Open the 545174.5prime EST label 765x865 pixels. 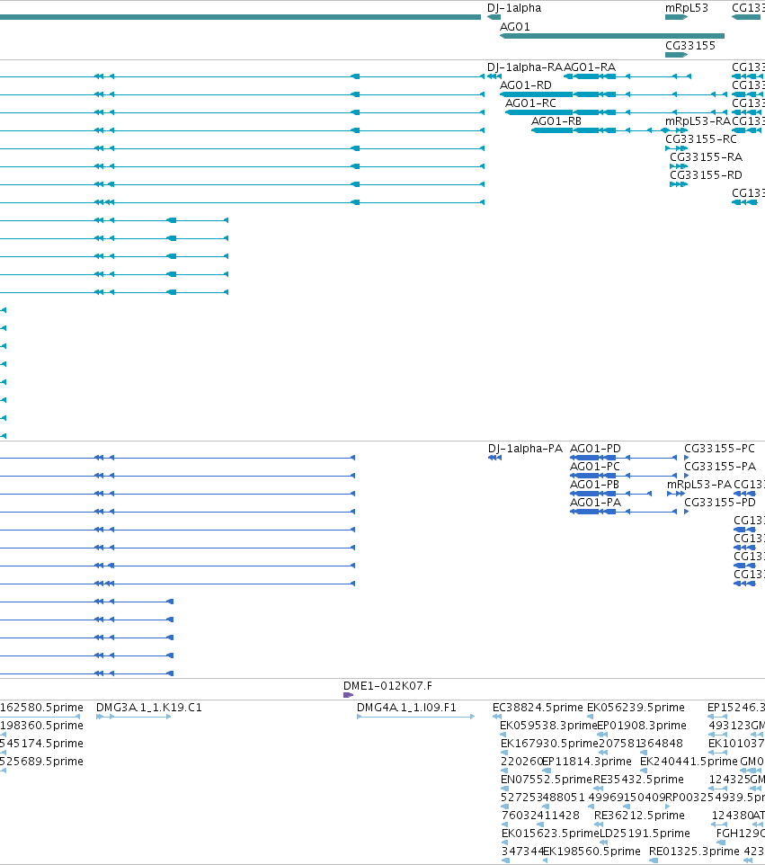(41, 743)
